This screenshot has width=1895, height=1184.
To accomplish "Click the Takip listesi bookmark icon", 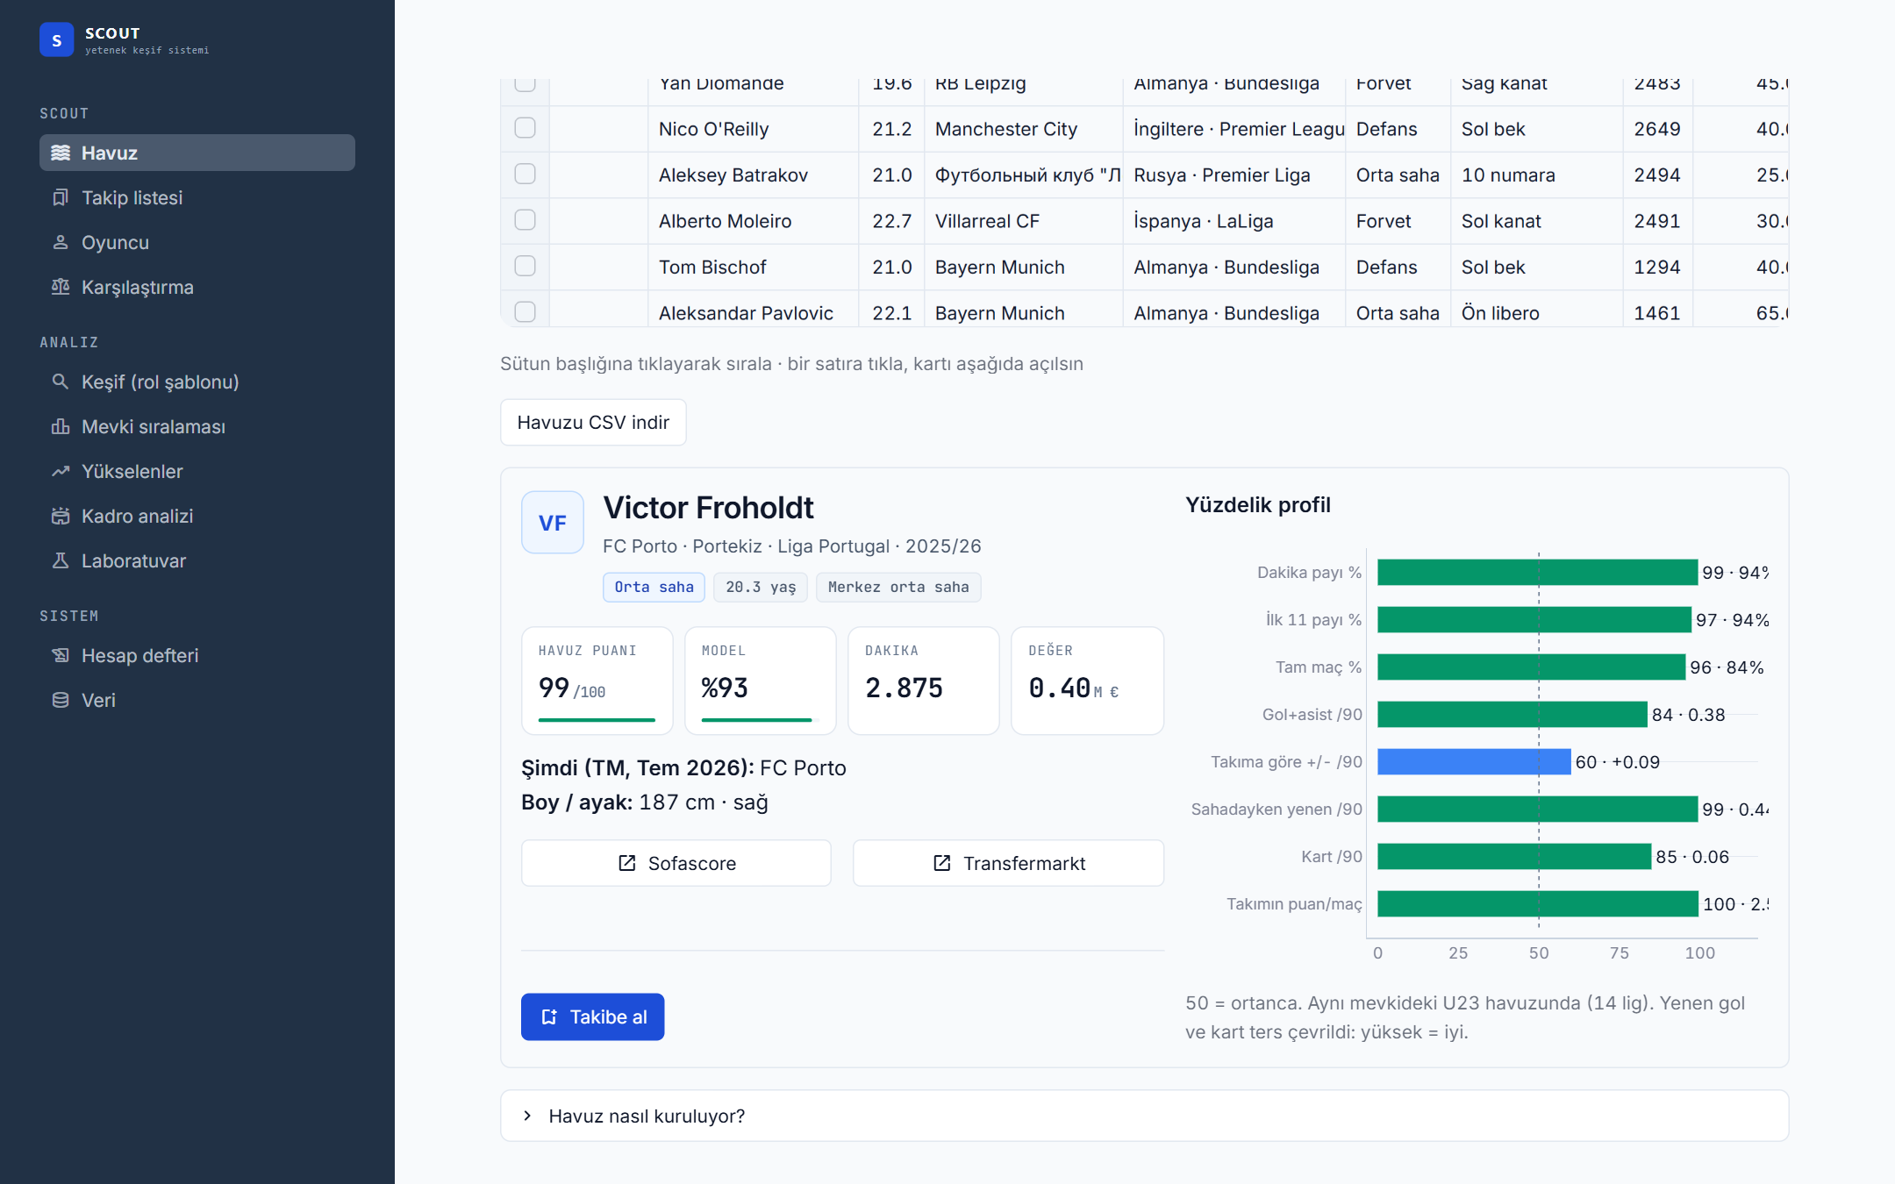I will (61, 197).
